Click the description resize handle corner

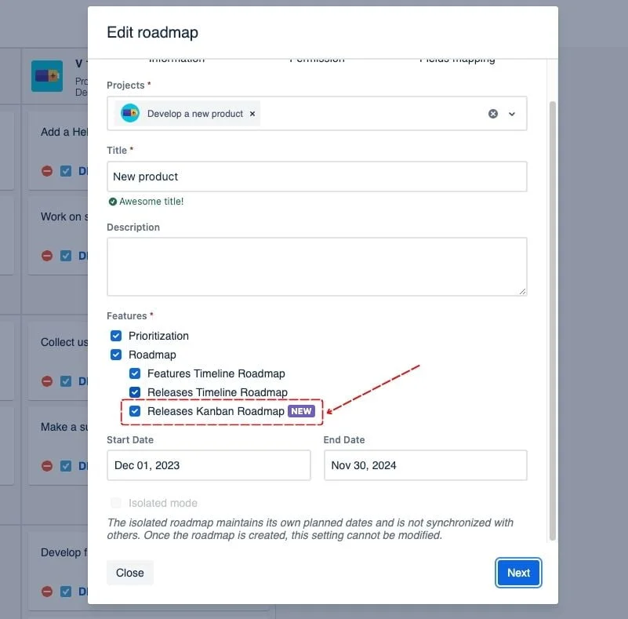(x=523, y=292)
